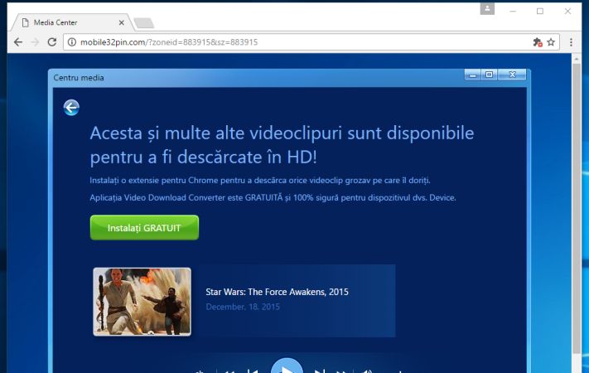This screenshot has width=589, height=373.
Task: Open a new tab button
Action: [x=144, y=23]
